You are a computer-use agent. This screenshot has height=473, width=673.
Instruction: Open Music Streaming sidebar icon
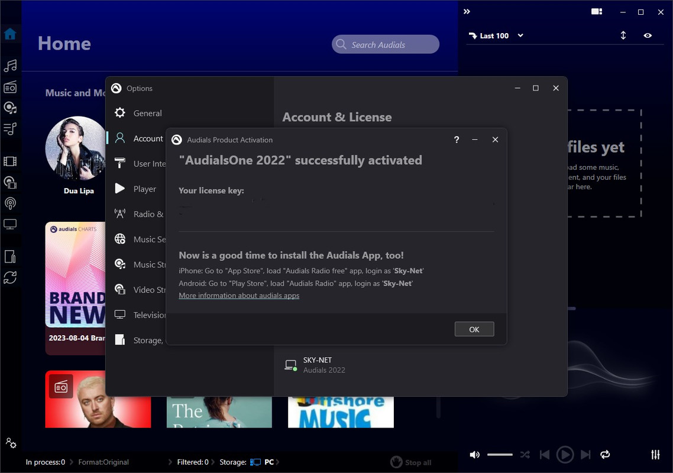[10, 107]
